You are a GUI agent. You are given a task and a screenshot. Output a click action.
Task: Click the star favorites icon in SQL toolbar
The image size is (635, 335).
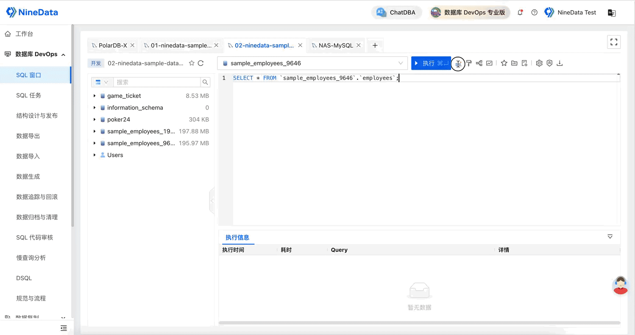(504, 63)
